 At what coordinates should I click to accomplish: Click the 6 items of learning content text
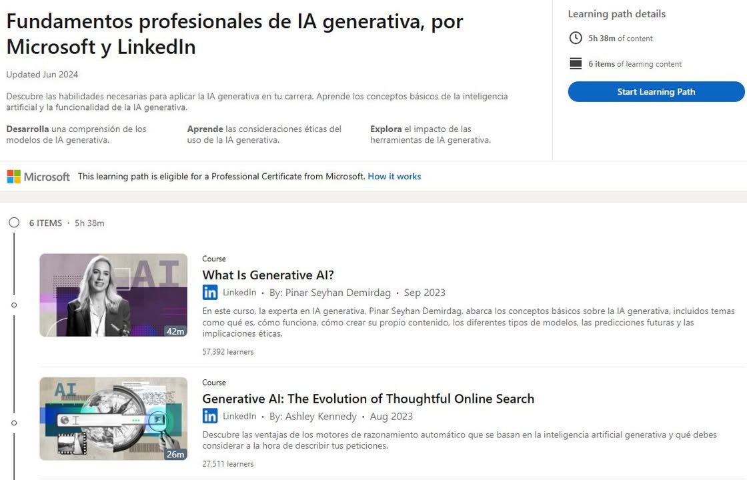coord(634,64)
